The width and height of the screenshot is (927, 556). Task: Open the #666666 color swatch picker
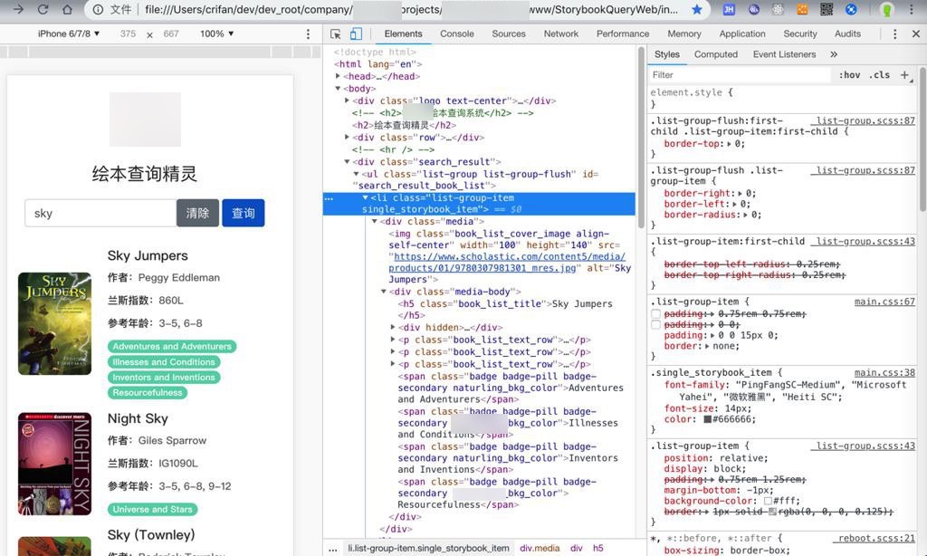(x=707, y=420)
